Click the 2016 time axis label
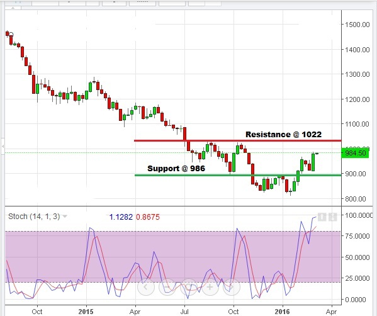Image resolution: width=377 pixels, height=316 pixels. click(x=282, y=312)
